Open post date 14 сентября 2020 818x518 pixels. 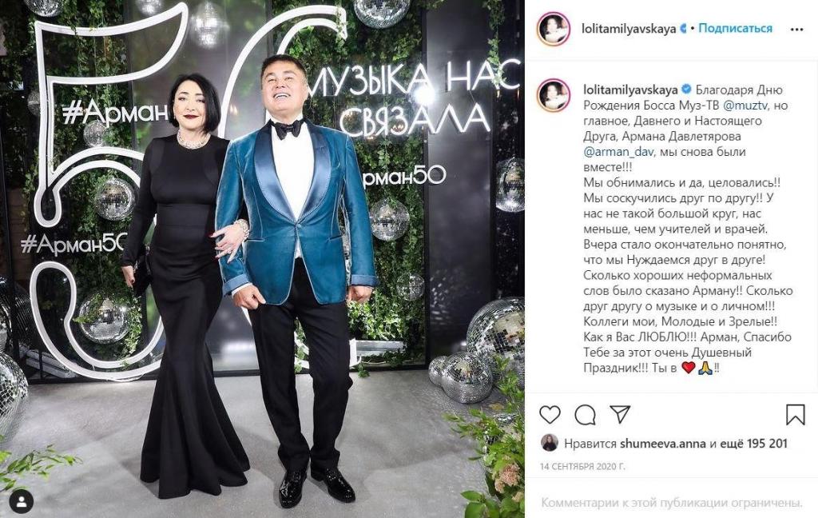coord(582,466)
